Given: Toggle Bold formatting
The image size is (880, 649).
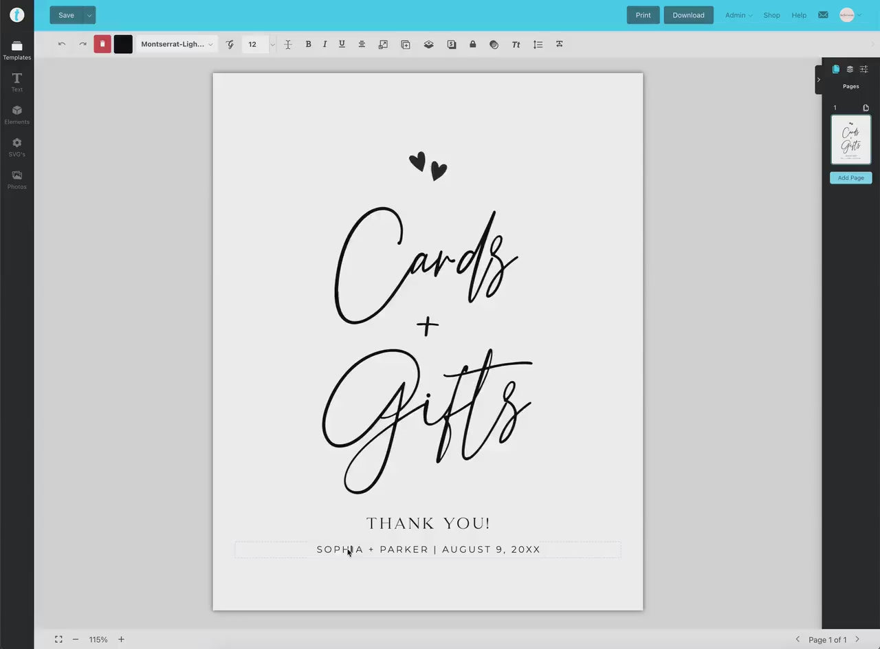Looking at the screenshot, I should [308, 44].
